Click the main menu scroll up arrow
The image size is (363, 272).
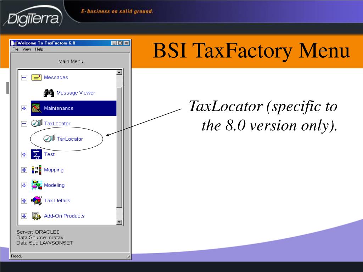[119, 72]
